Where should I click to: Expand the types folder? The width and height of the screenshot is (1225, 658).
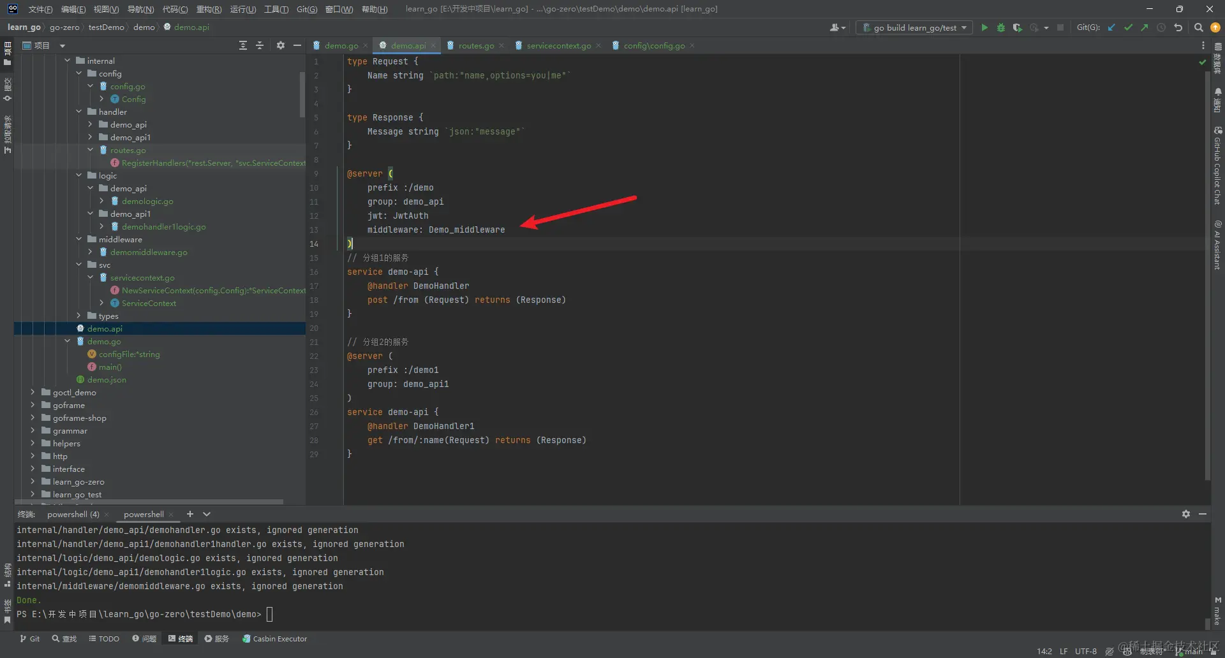pyautogui.click(x=79, y=316)
